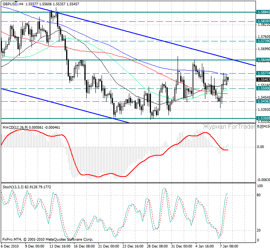Select the 1.5884 resistance price label
Image resolution: width=270 pixels, height=249 pixels.
click(263, 12)
